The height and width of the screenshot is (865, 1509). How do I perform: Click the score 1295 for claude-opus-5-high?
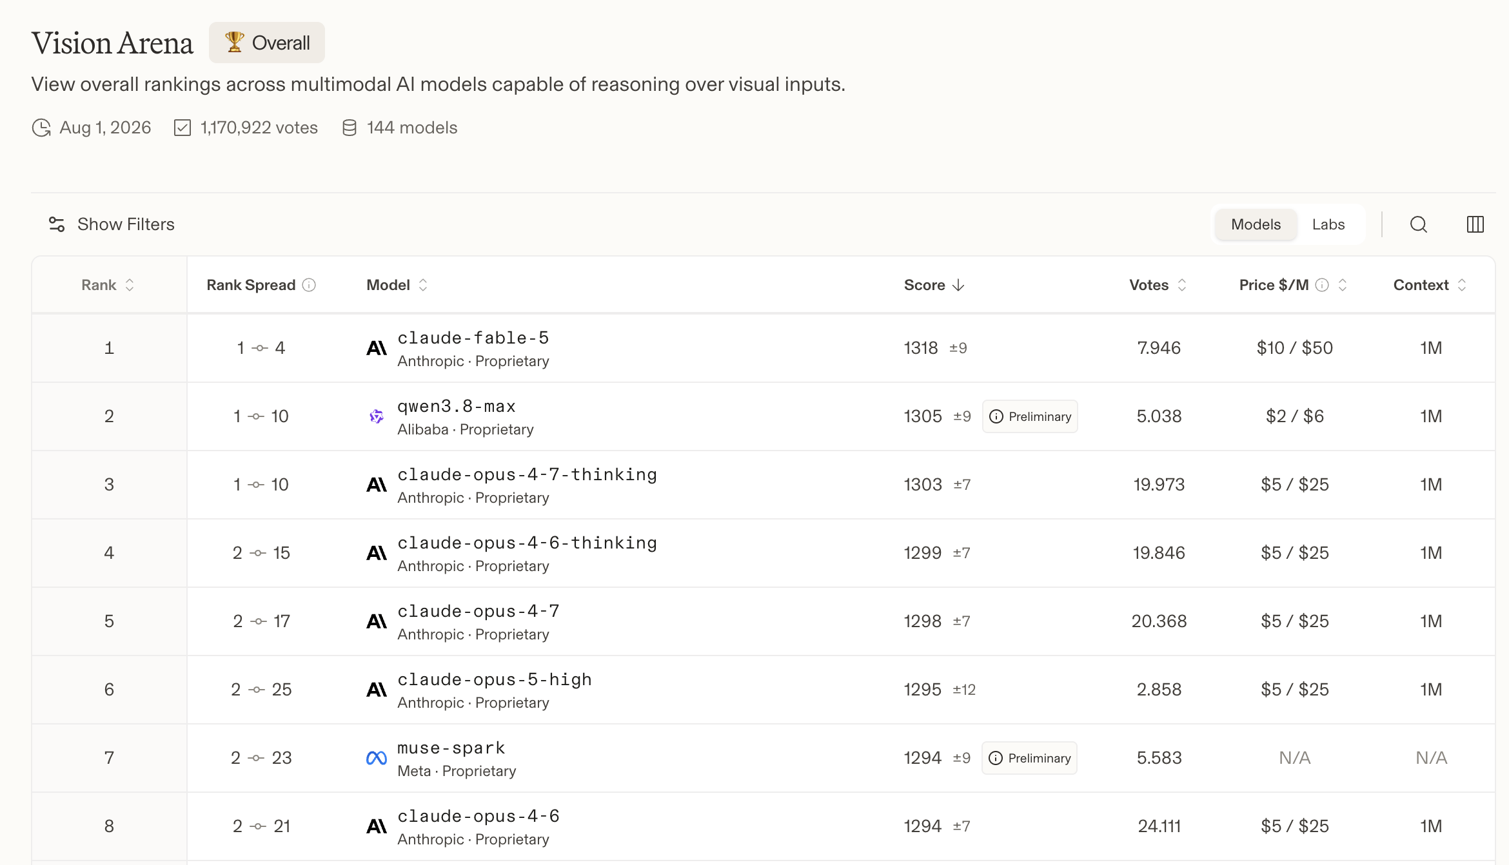click(923, 690)
